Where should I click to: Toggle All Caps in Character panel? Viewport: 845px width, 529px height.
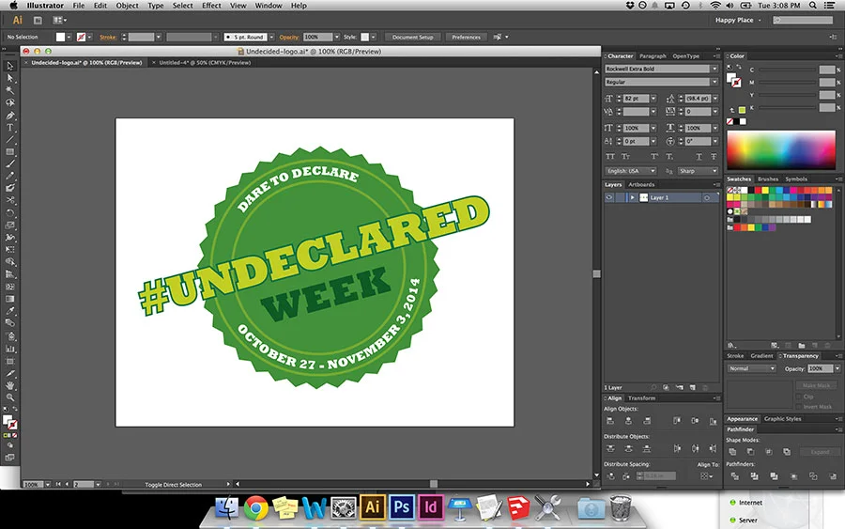tap(610, 156)
